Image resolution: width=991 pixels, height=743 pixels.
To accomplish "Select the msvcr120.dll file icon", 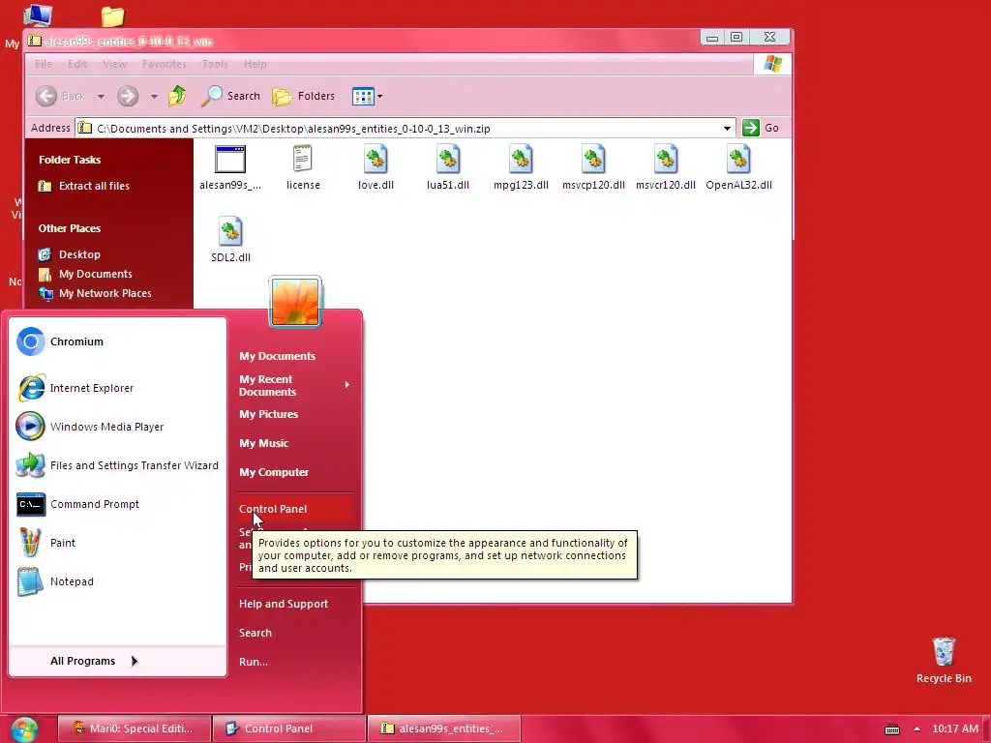I will click(x=666, y=159).
